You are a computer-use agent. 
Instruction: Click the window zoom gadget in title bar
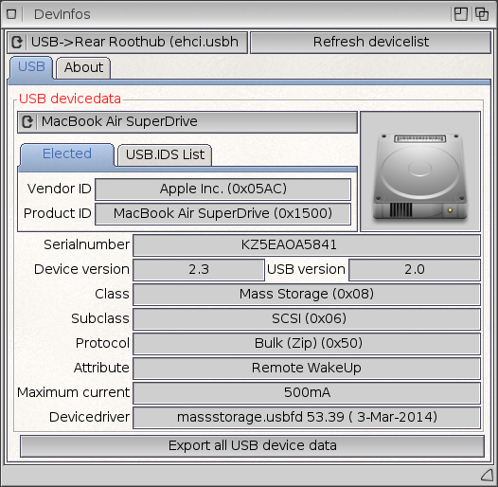pyautogui.click(x=460, y=14)
